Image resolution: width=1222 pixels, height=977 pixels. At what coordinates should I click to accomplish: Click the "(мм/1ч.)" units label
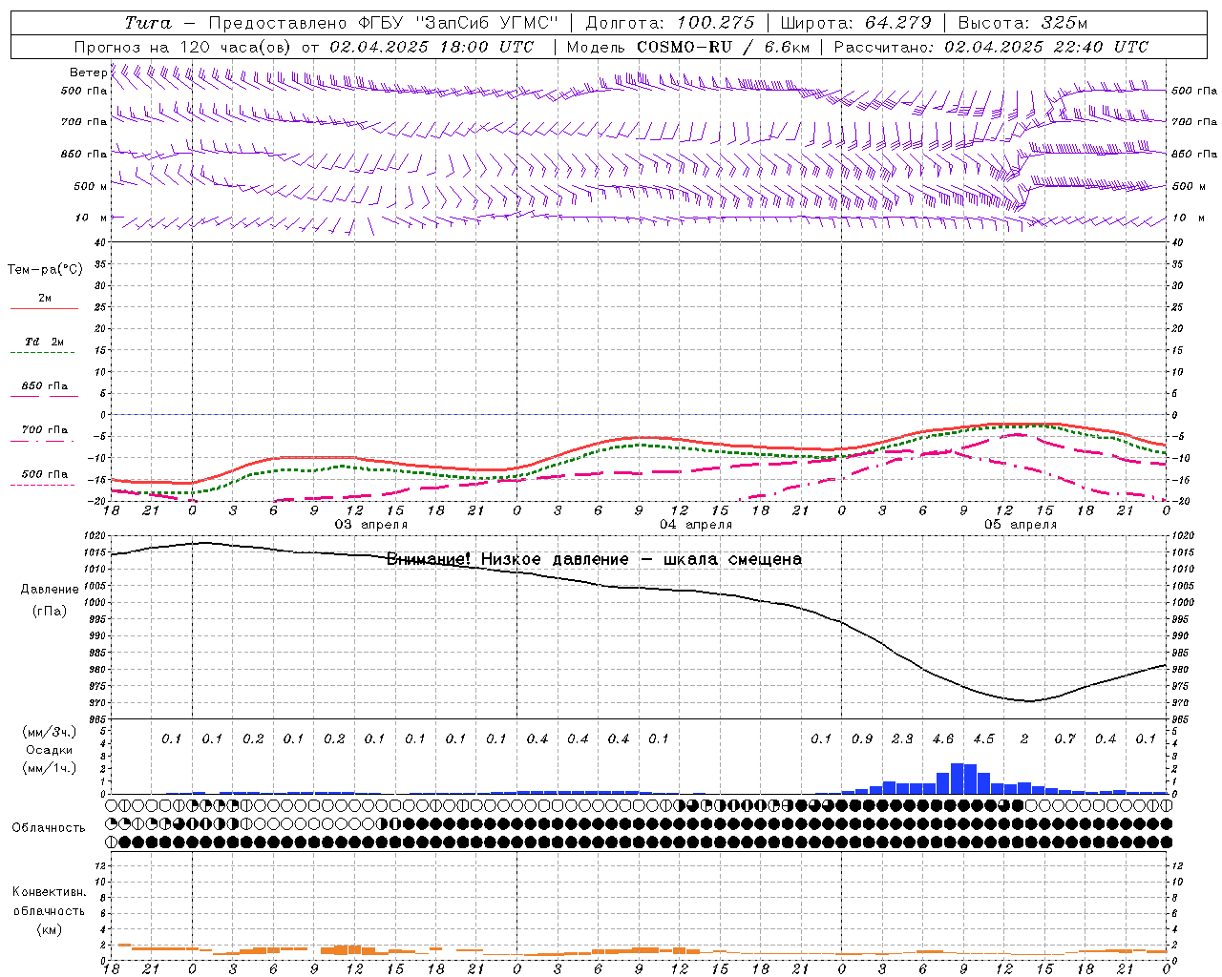pyautogui.click(x=49, y=768)
